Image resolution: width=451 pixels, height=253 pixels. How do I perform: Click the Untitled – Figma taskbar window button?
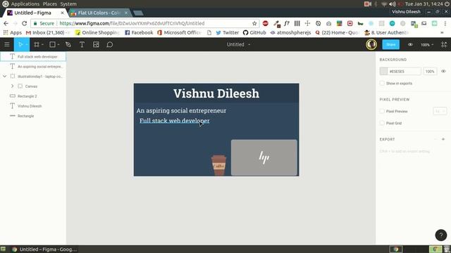coord(44,249)
